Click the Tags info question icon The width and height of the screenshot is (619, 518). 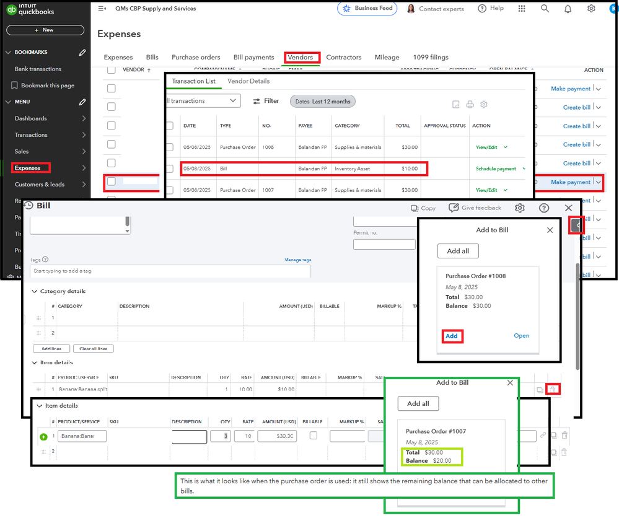(x=45, y=260)
